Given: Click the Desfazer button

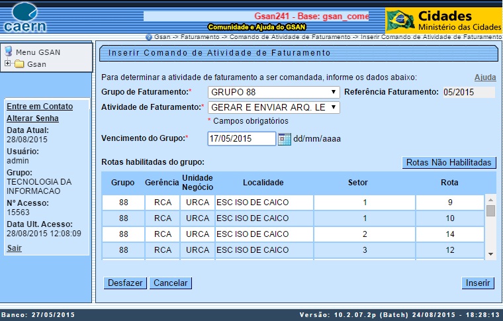Looking at the screenshot, I should pos(125,283).
